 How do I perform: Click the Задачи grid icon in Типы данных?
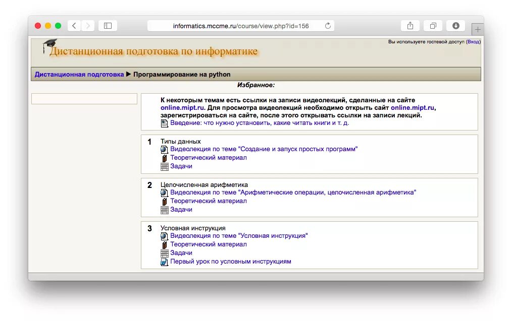point(165,166)
